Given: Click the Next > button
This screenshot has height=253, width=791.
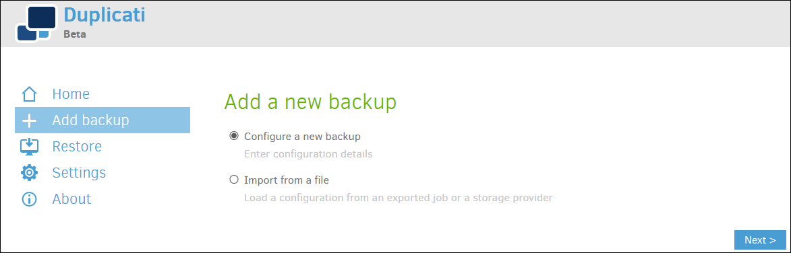Looking at the screenshot, I should tap(760, 240).
